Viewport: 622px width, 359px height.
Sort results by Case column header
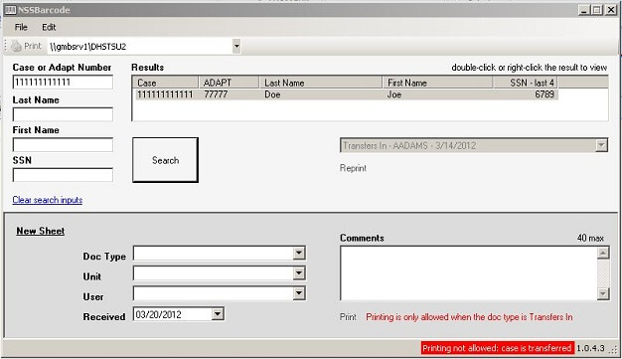click(x=165, y=83)
